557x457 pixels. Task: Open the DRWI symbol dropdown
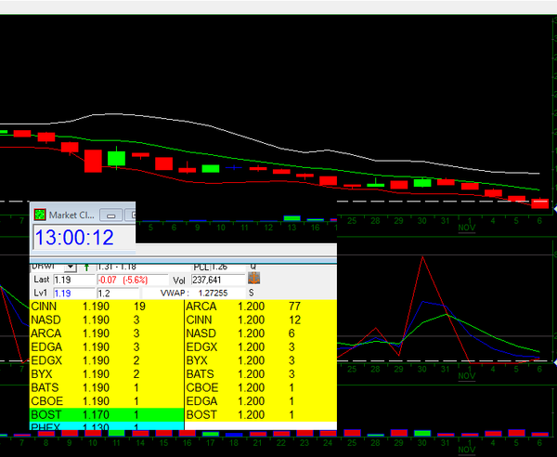(71, 267)
